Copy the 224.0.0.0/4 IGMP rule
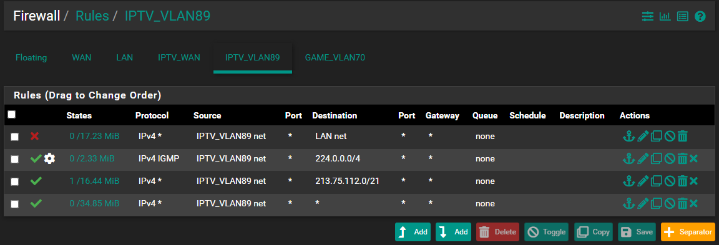The image size is (719, 245). [x=656, y=158]
